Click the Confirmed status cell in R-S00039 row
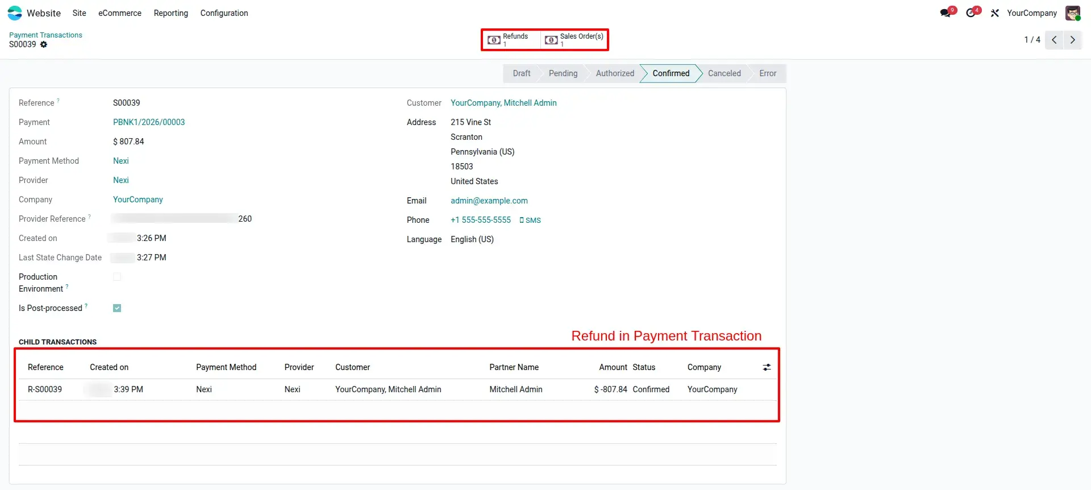1091x490 pixels. [x=651, y=389]
